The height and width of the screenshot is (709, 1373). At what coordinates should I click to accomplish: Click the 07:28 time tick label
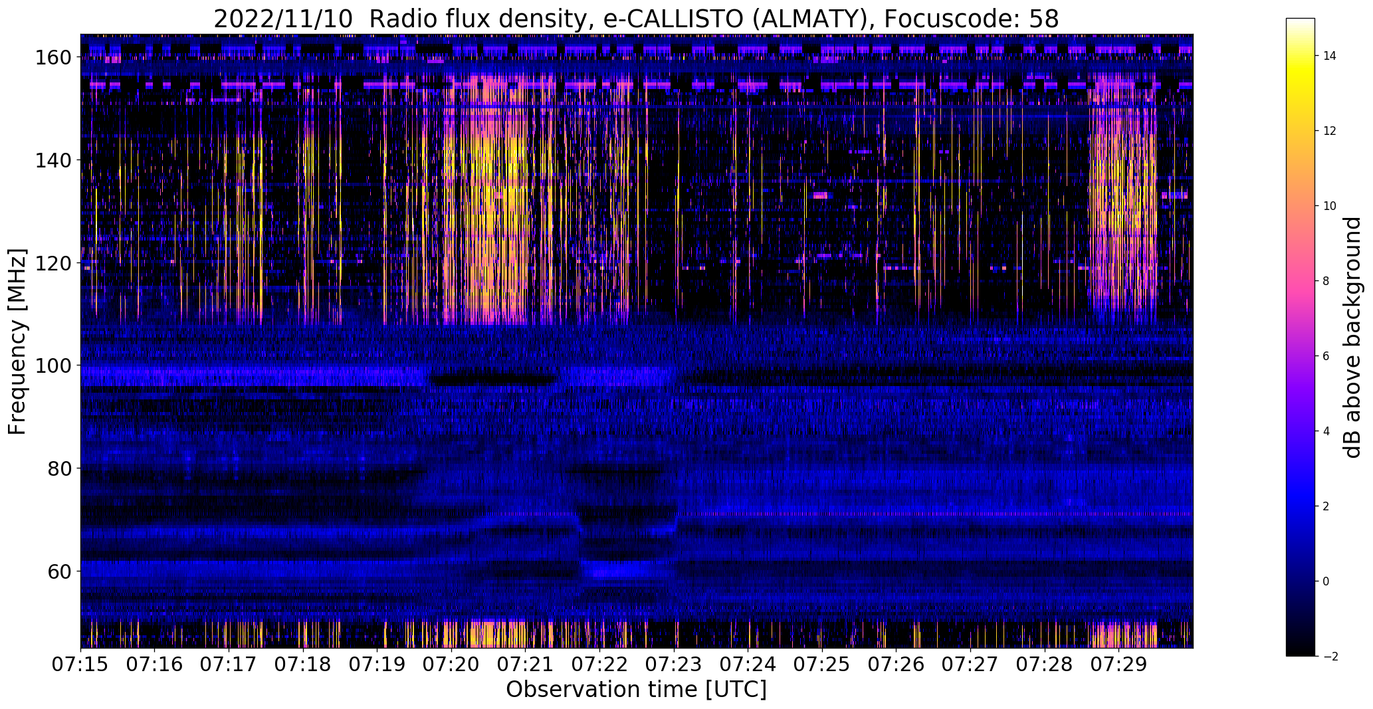(x=1045, y=664)
